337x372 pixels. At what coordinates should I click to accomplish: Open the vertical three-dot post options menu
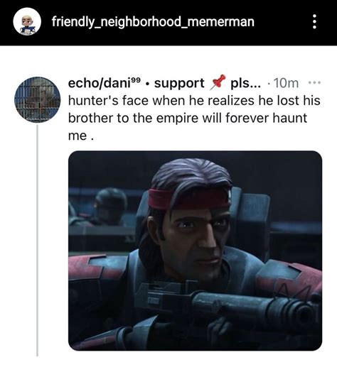click(x=314, y=21)
